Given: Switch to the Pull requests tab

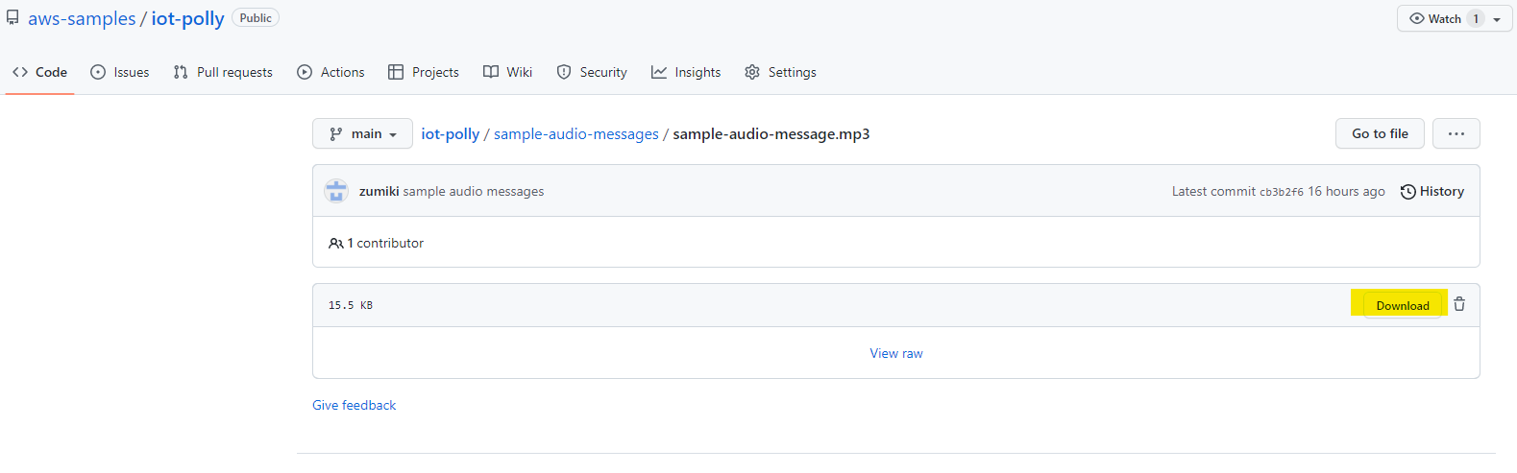Looking at the screenshot, I should [x=223, y=72].
